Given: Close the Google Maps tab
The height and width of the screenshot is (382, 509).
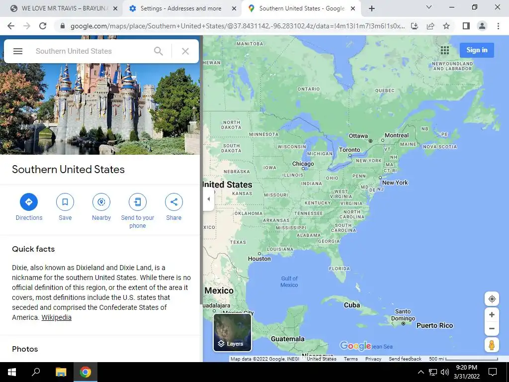Looking at the screenshot, I should click(x=353, y=9).
